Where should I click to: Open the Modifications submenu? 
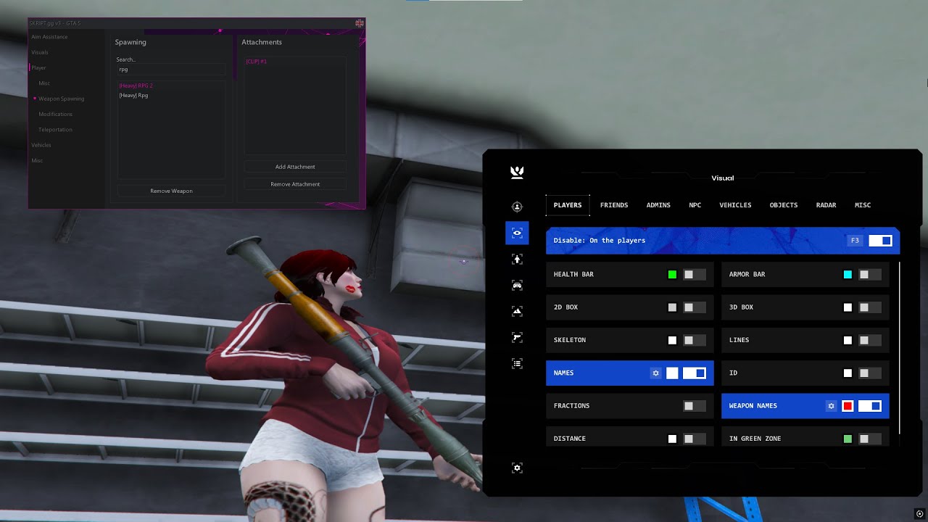[x=55, y=114]
